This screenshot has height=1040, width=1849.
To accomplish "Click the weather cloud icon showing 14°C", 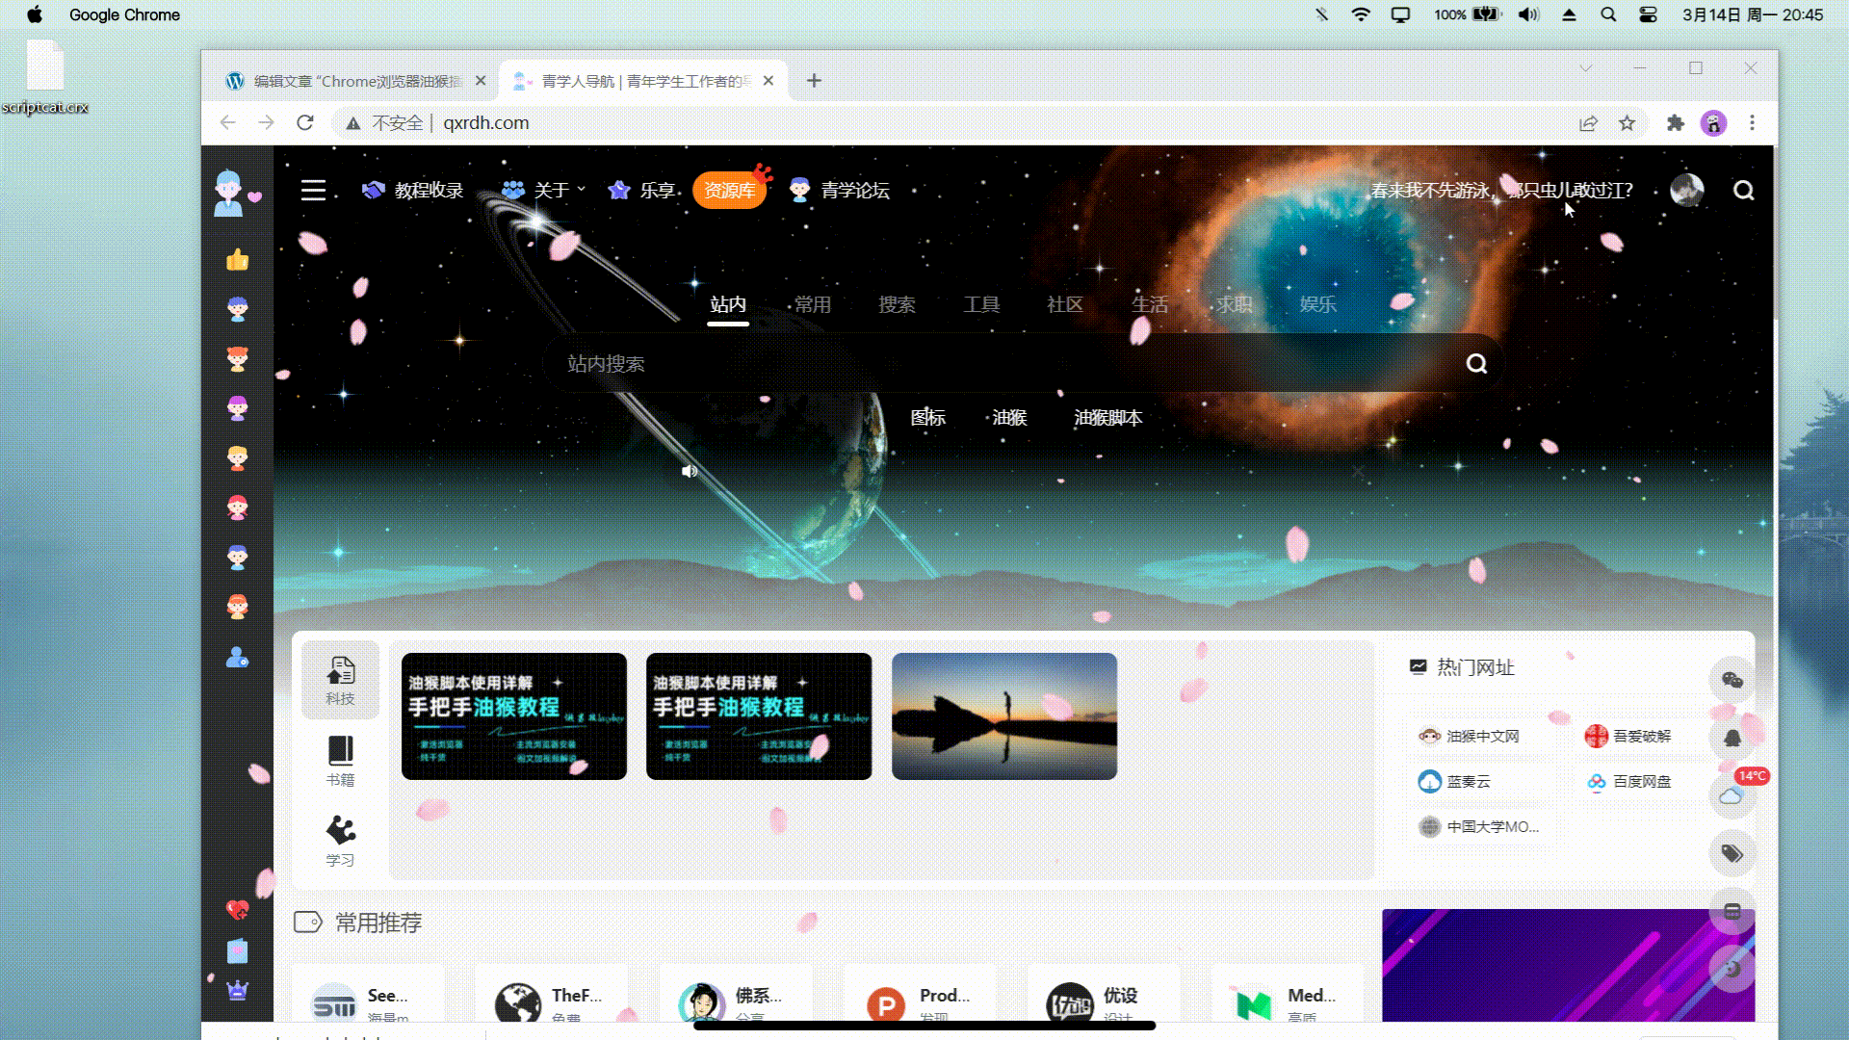I will [1732, 795].
